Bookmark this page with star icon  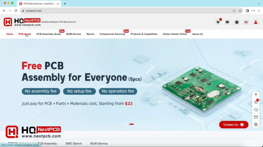click(240, 11)
